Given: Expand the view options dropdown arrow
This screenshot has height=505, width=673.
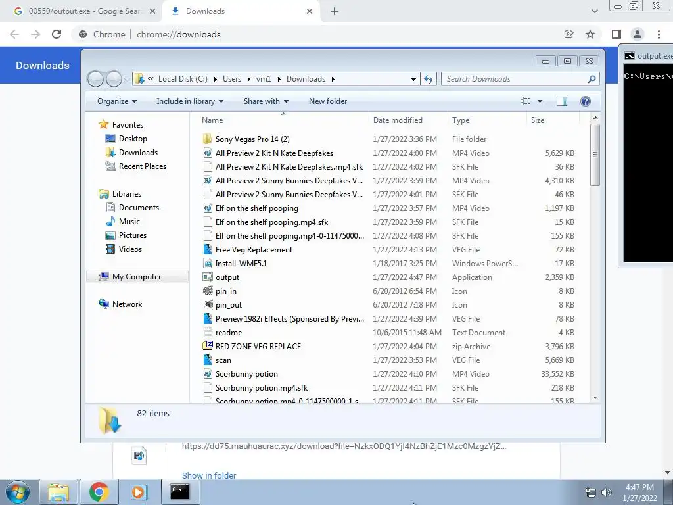Looking at the screenshot, I should click(x=540, y=101).
